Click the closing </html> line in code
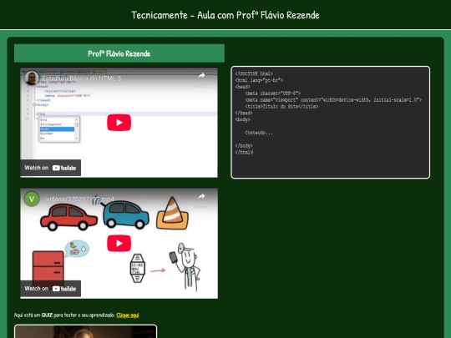 [244, 153]
